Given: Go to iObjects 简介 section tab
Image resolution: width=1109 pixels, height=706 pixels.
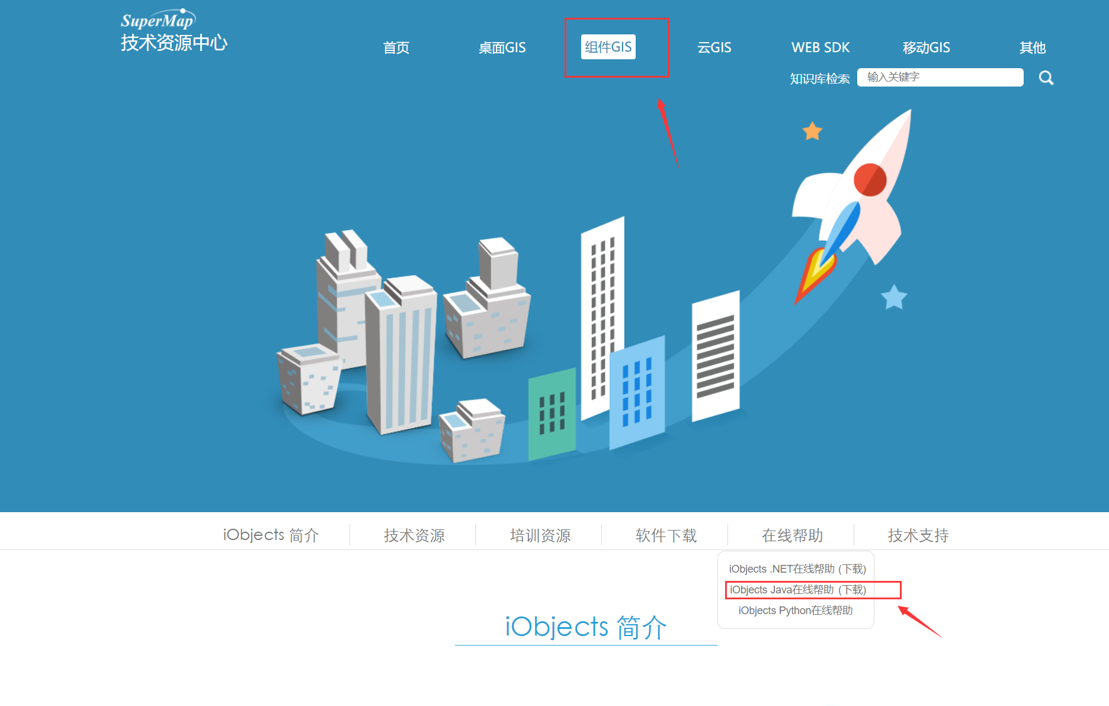Looking at the screenshot, I should (271, 535).
